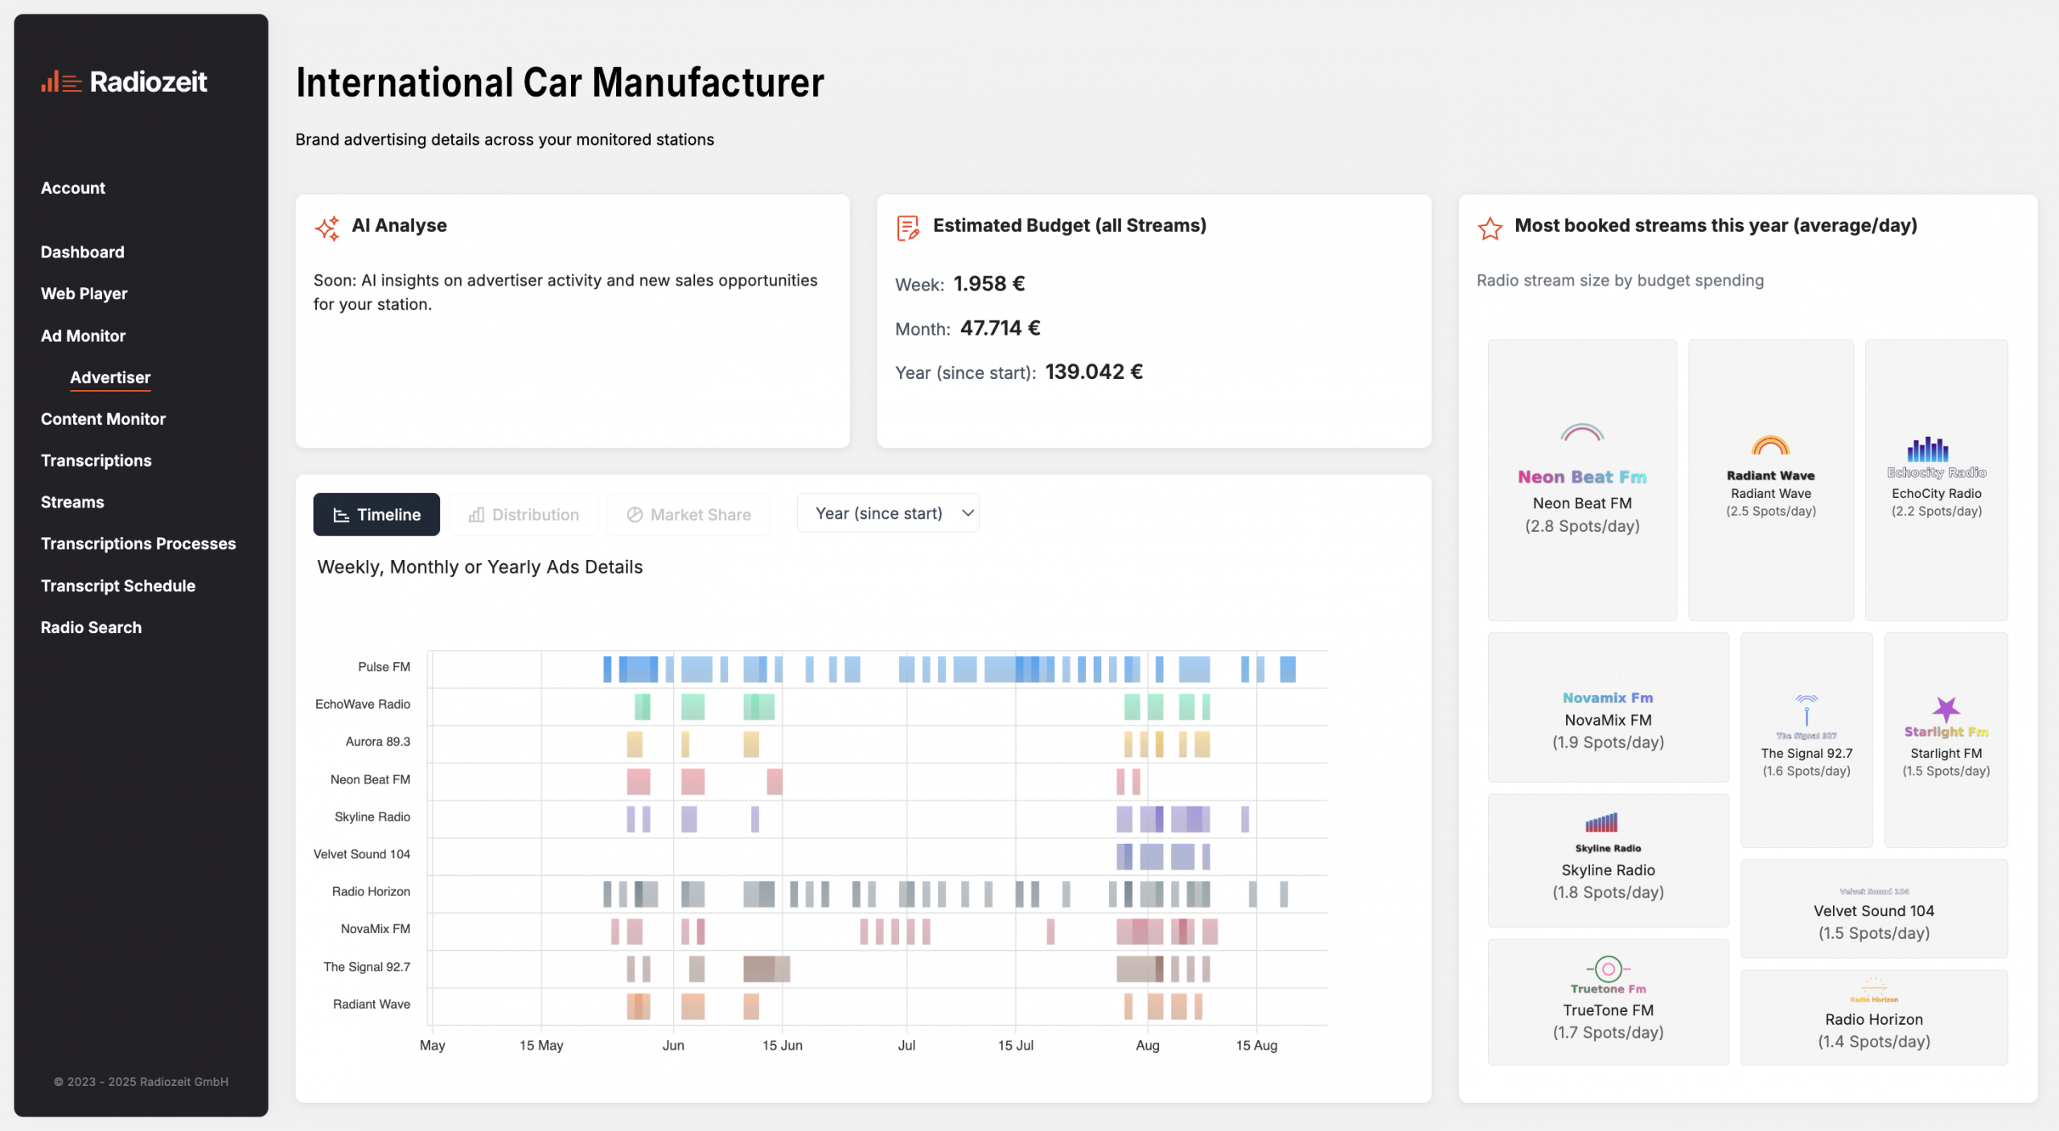This screenshot has width=2059, height=1131.
Task: Click the Radiant Wave stream tile
Action: pos(1770,480)
